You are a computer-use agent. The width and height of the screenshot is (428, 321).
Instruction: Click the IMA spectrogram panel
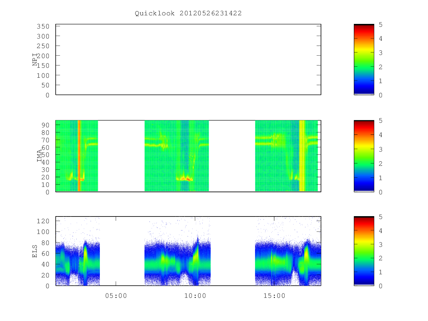pos(188,156)
